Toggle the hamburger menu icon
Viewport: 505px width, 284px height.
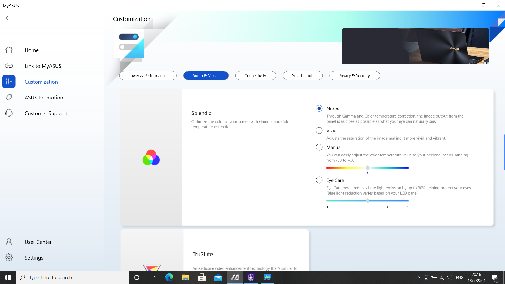9,34
